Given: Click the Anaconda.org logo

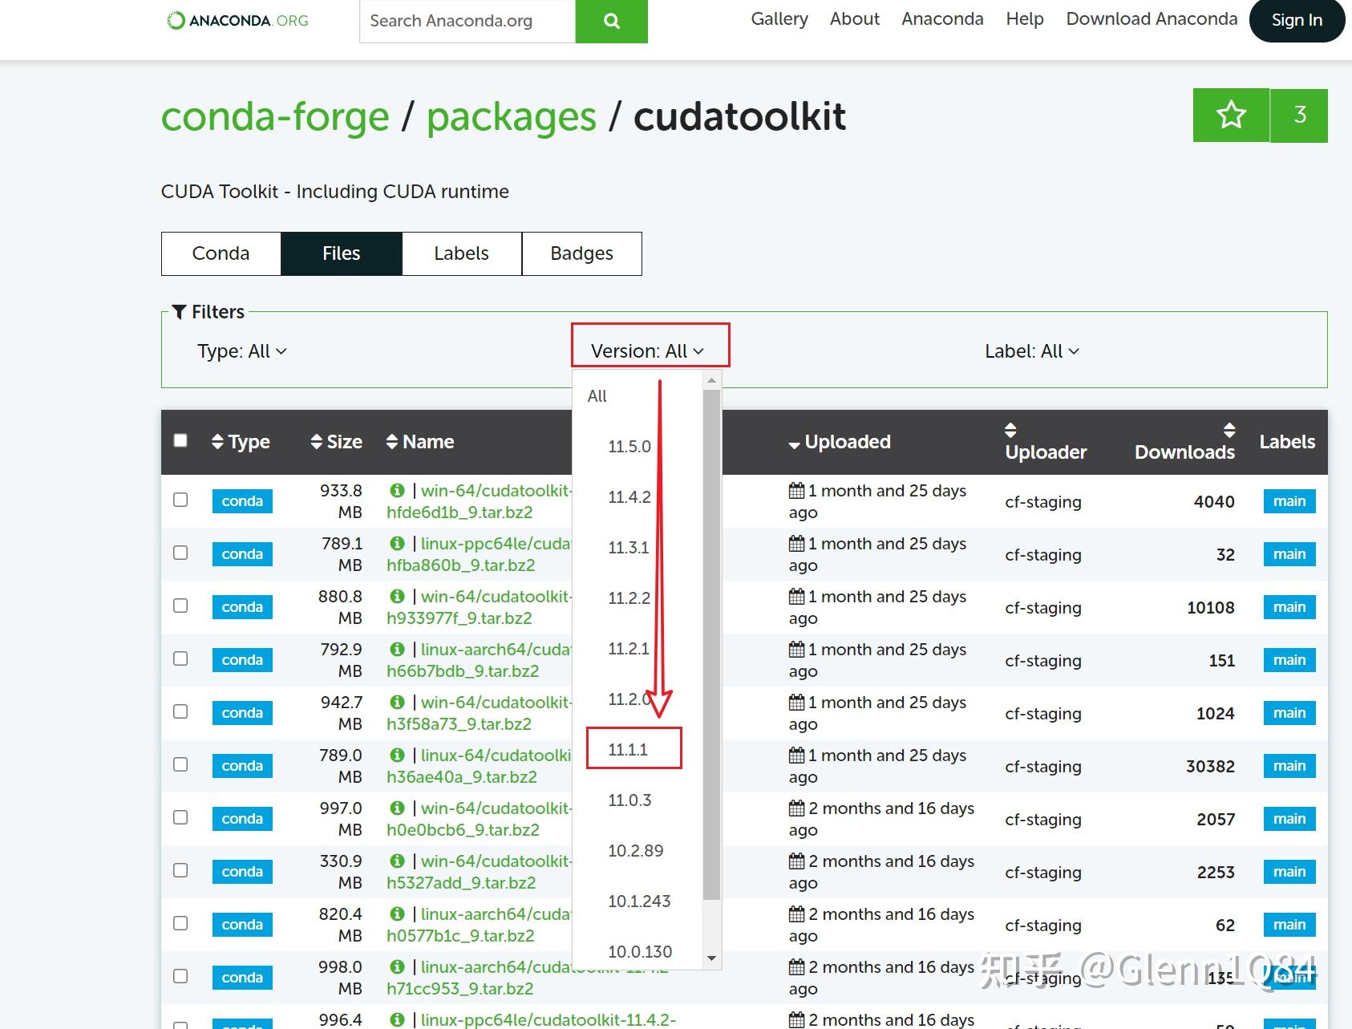Looking at the screenshot, I should pos(237,20).
